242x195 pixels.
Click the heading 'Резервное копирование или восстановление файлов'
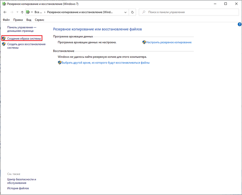[98, 29]
